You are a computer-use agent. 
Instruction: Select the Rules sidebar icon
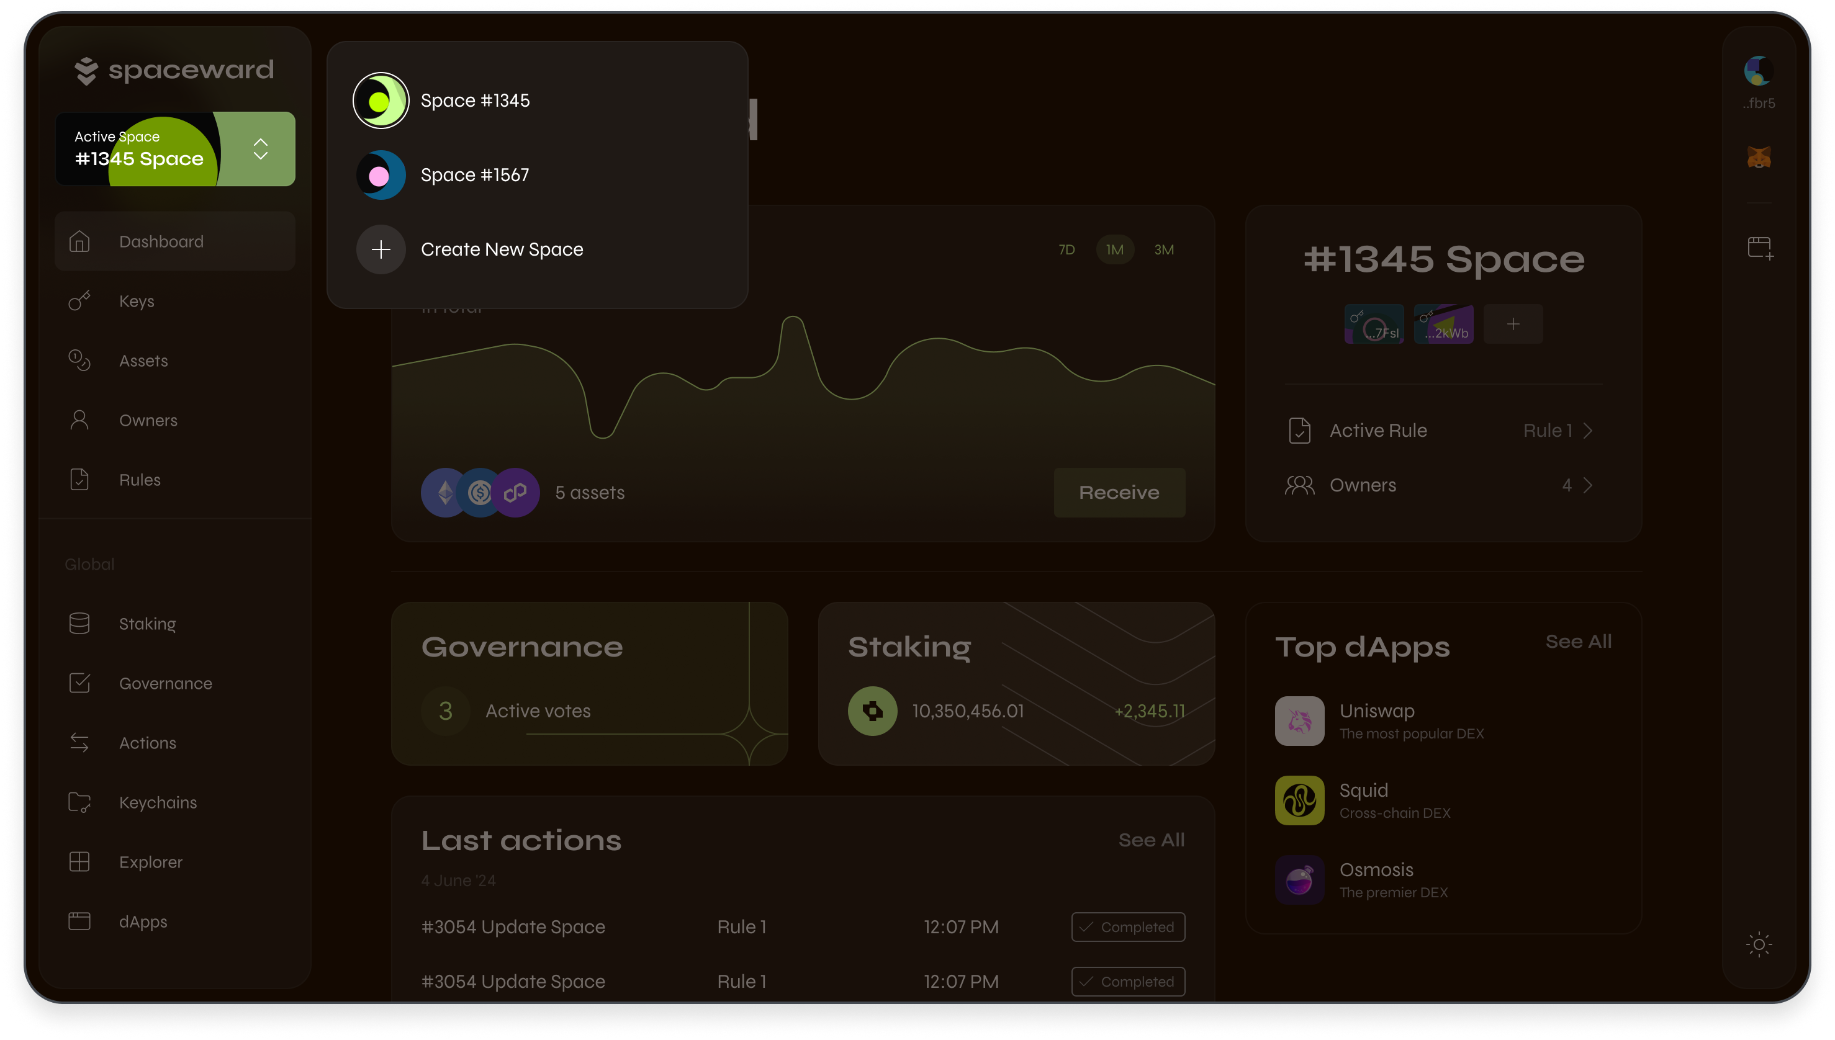tap(79, 480)
